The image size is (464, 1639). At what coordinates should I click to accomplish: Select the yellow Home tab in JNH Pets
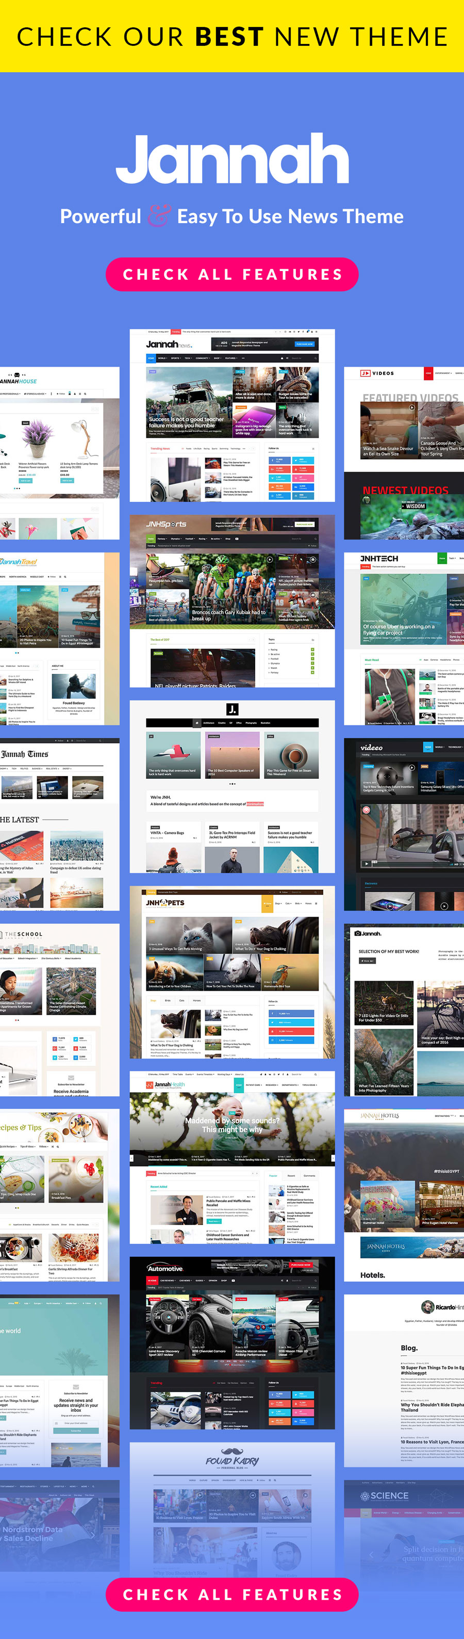267,903
